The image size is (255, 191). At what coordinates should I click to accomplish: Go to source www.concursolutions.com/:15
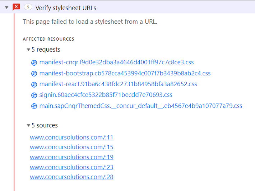pyautogui.click(x=71, y=147)
